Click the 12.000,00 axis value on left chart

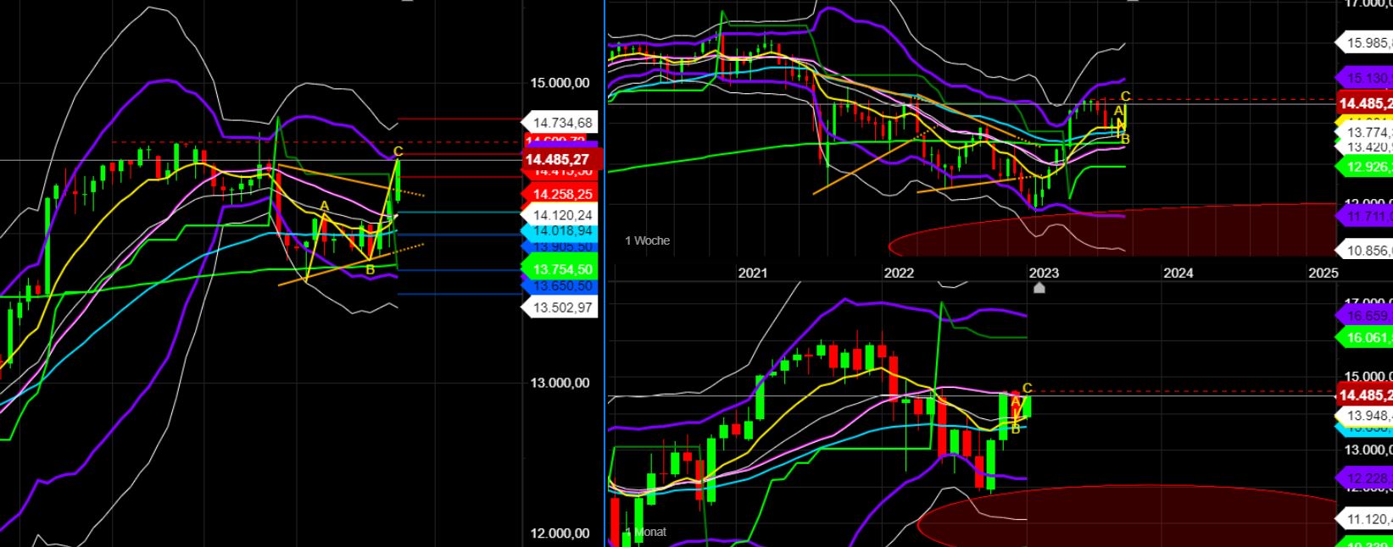click(559, 533)
